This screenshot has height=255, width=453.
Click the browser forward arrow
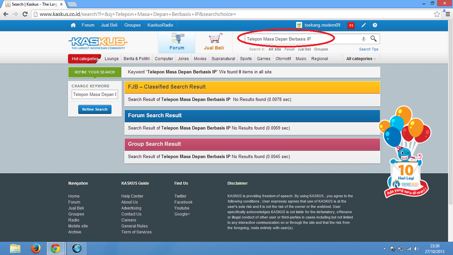click(x=15, y=14)
